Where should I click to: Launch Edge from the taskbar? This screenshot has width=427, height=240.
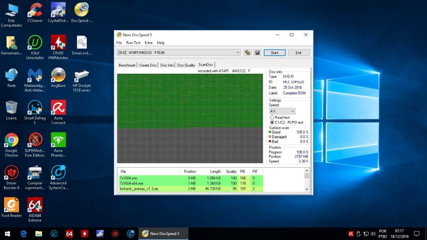coord(24,233)
